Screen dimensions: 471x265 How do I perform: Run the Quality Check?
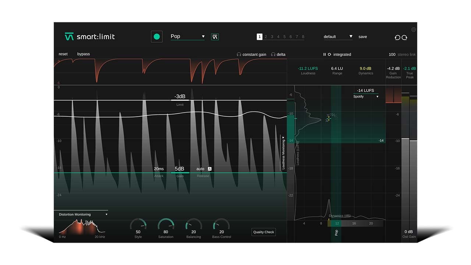263,232
